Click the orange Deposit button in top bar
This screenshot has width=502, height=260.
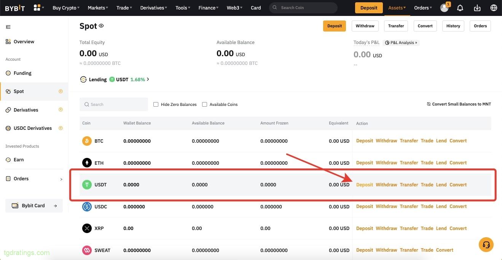point(369,8)
